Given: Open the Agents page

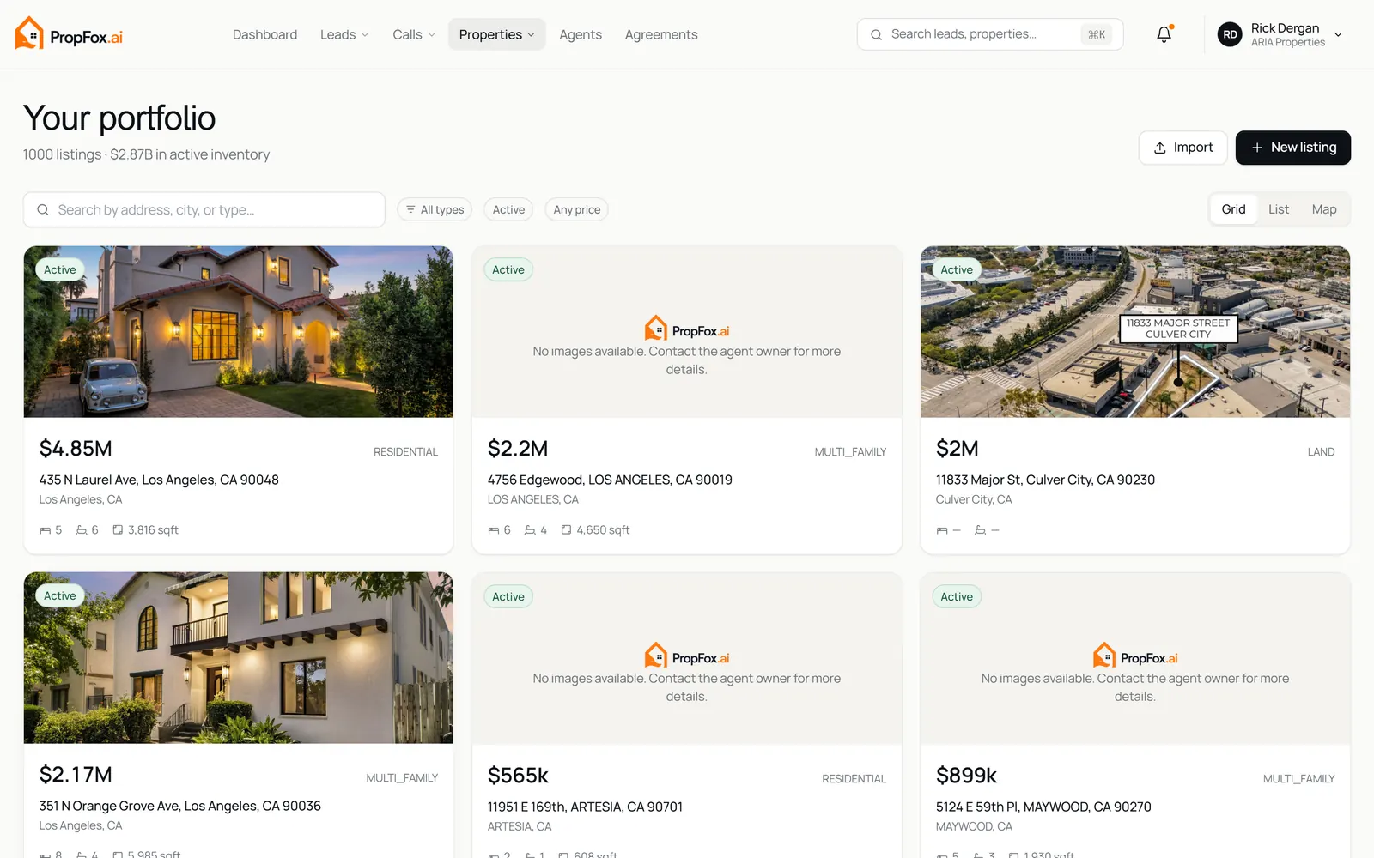Looking at the screenshot, I should [581, 34].
